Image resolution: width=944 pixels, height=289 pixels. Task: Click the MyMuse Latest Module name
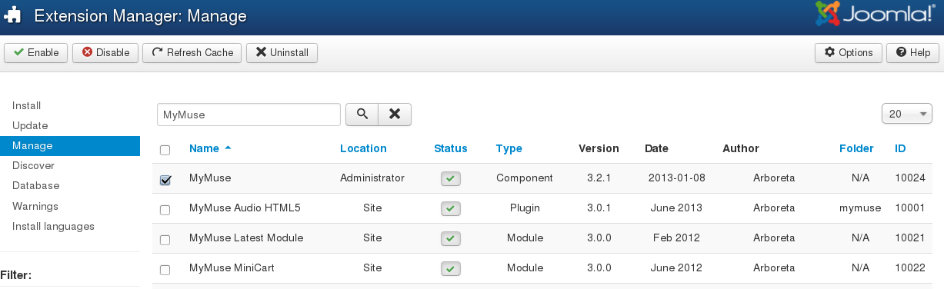[246, 238]
